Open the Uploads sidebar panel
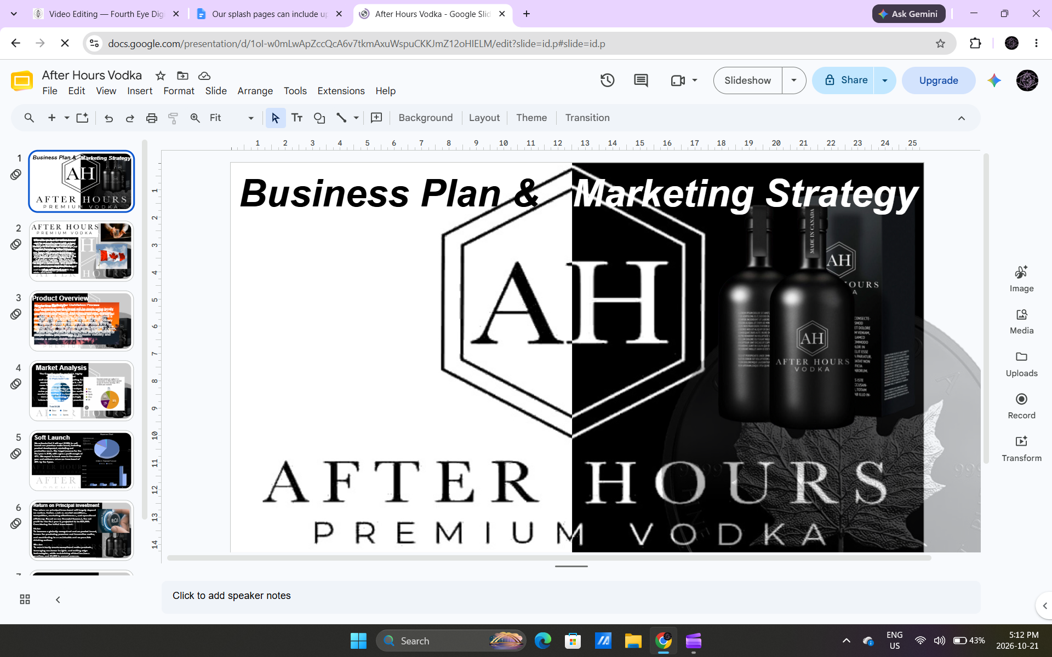This screenshot has height=657, width=1052. tap(1021, 364)
